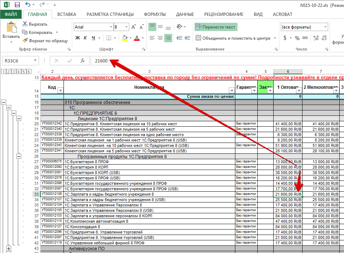
Task: Open Шрифт dialog launcher
Action: pos(144,49)
